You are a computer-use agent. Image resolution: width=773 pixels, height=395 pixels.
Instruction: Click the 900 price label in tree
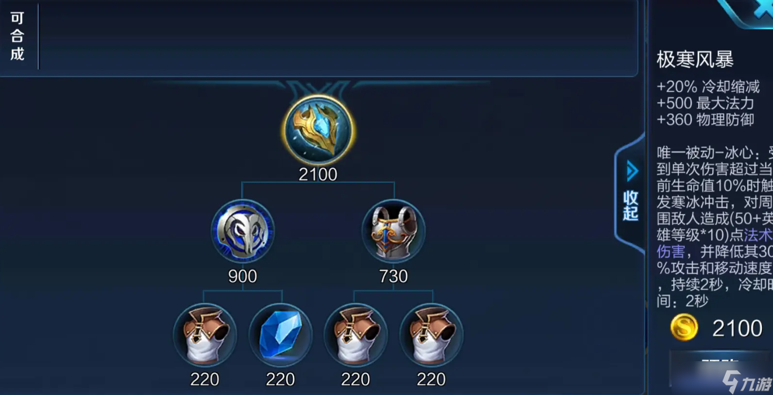(243, 276)
